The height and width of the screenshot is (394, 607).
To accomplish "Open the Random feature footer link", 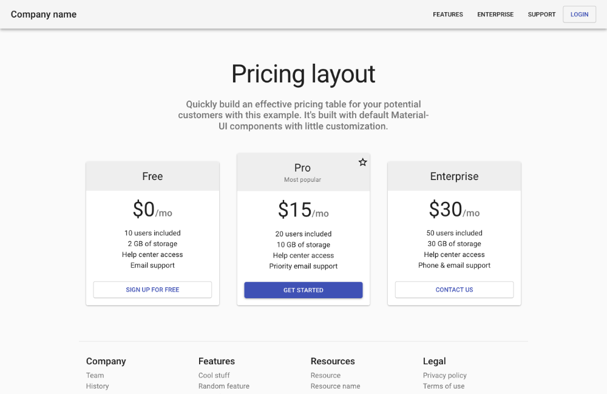I will tap(224, 386).
